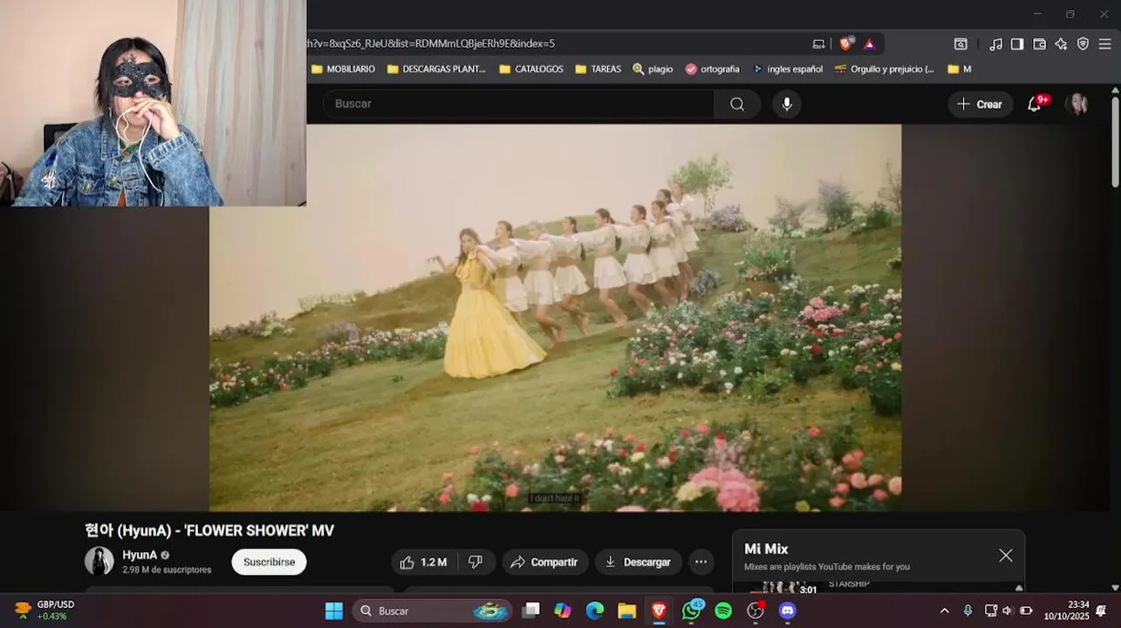Open Copilot icon in the taskbar
The image size is (1121, 628).
563,611
